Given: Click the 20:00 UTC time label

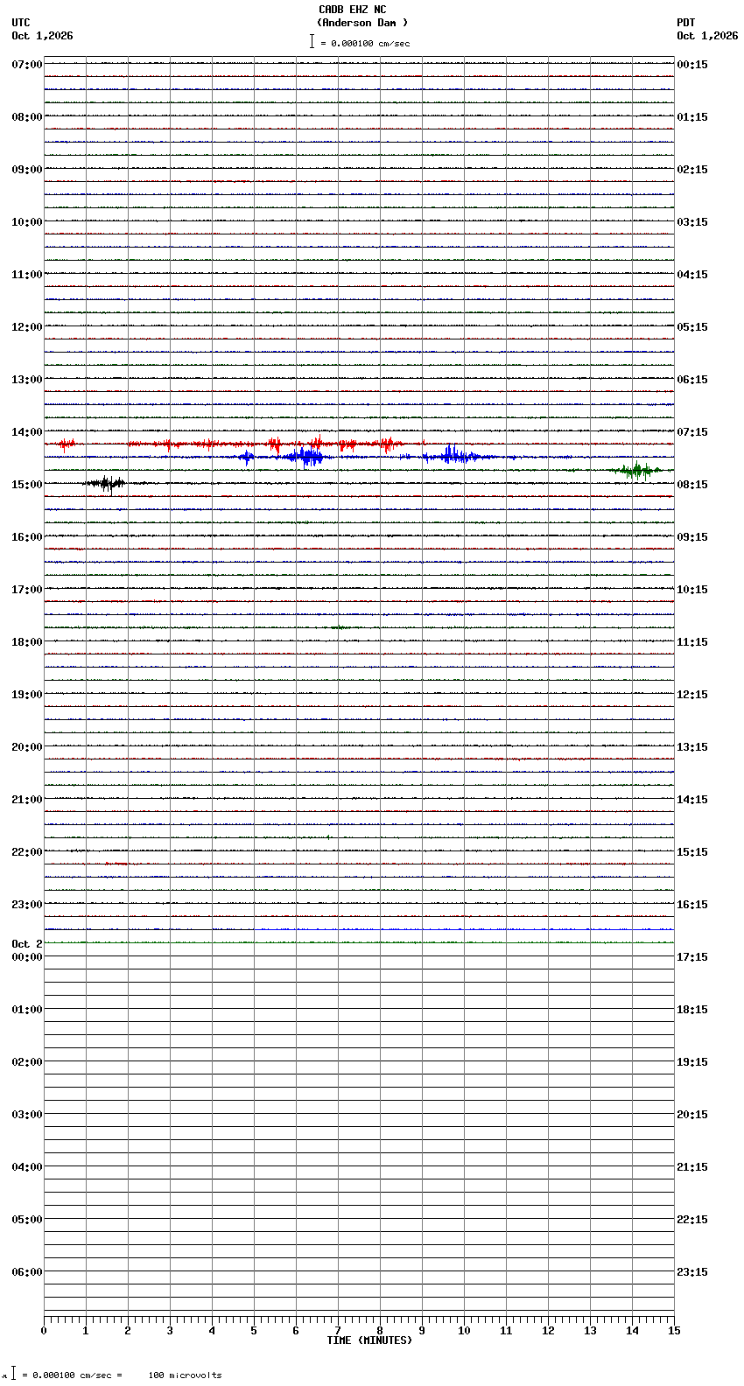Looking at the screenshot, I should (x=27, y=747).
